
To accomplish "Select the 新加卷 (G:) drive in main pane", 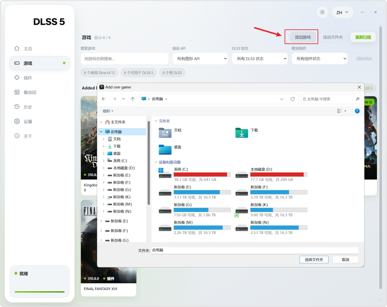I will tap(195, 210).
